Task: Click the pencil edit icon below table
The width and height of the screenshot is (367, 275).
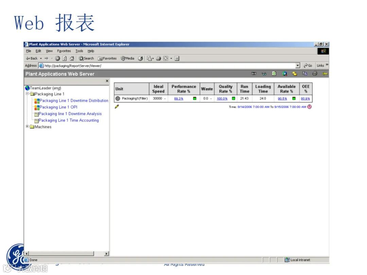Action: [117, 107]
